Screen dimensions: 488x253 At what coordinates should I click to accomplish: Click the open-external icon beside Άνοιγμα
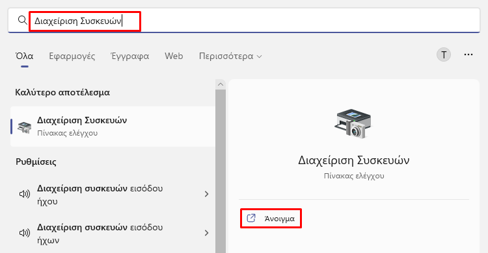251,218
